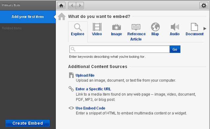Click the 'Upload an image, document' description text
210x129 pixels.
(126, 80)
